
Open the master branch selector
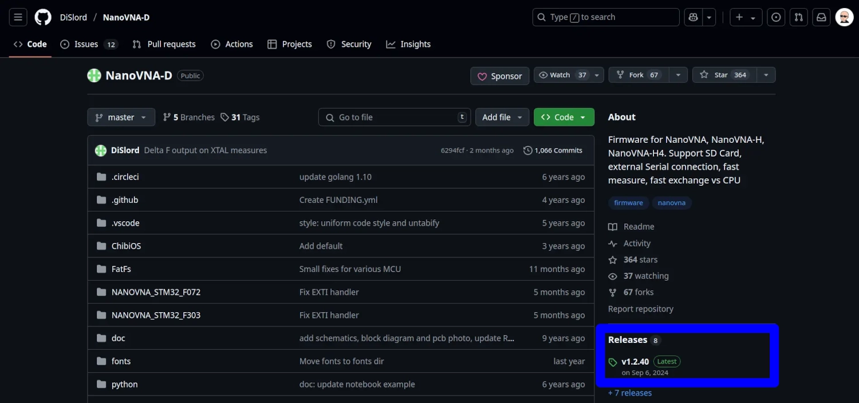(x=121, y=117)
